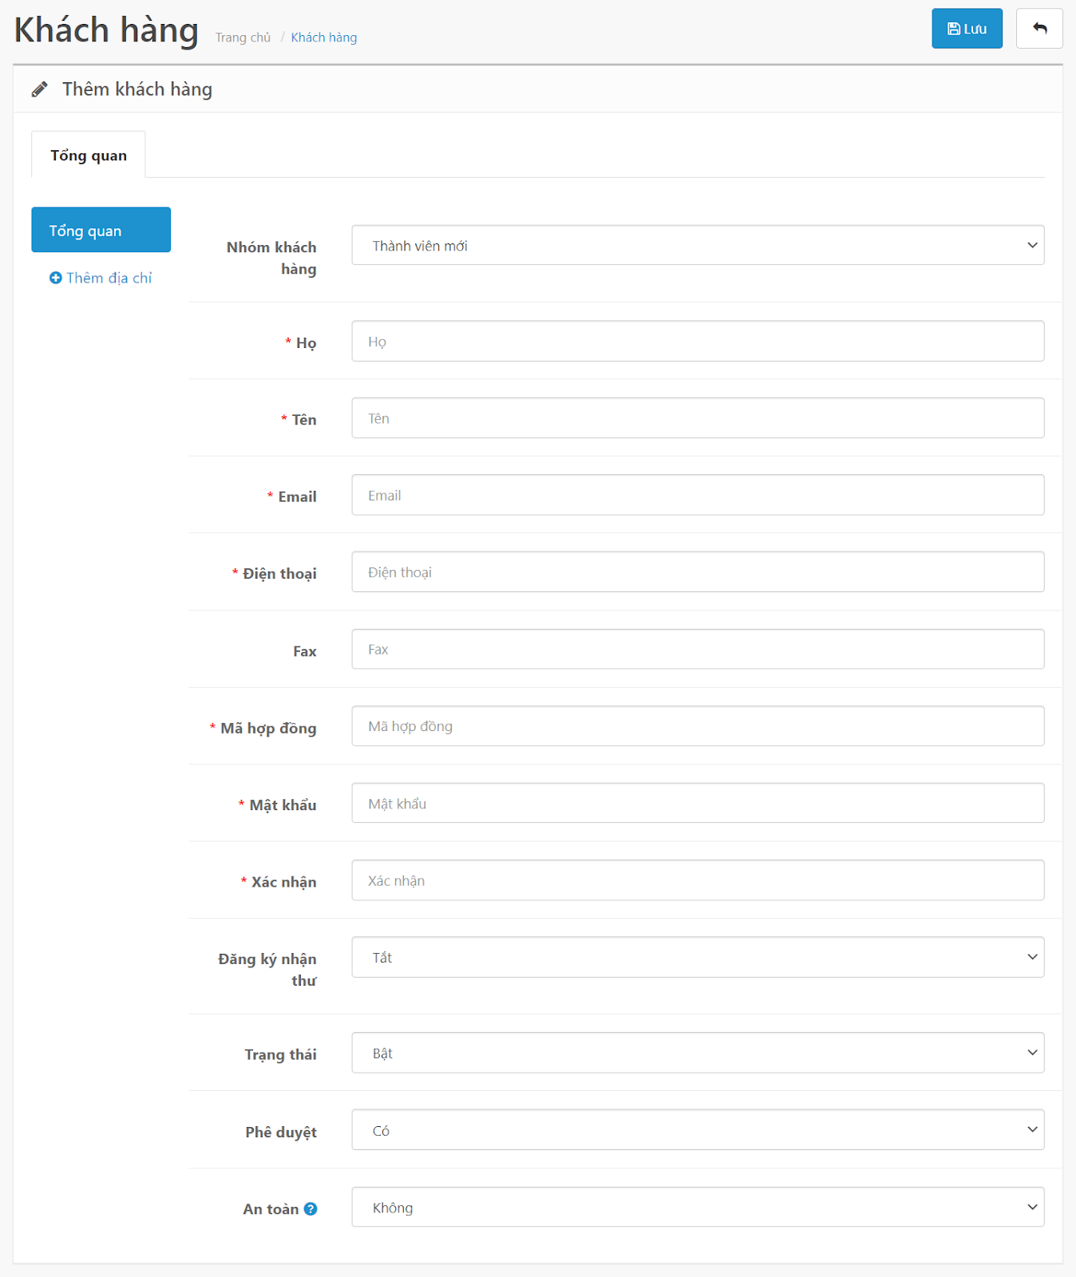
Task: Expand the Phê duyệt approval dropdown
Action: pos(697,1130)
